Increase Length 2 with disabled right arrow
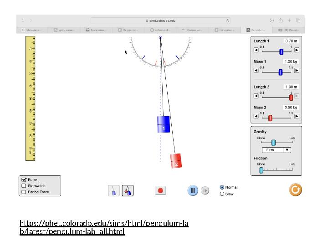328x246 pixels. tap(297, 96)
